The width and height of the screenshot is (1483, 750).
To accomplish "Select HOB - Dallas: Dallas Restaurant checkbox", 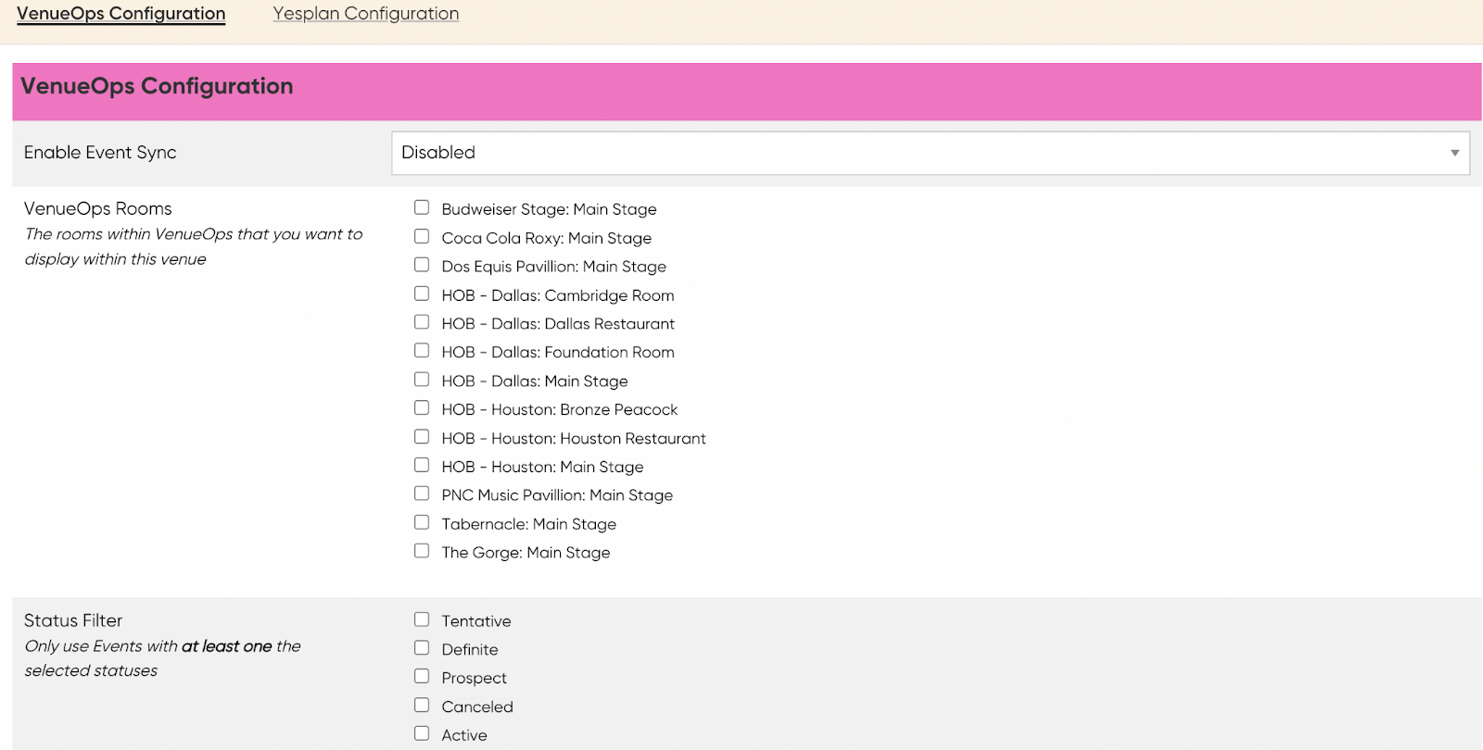I will click(x=422, y=322).
